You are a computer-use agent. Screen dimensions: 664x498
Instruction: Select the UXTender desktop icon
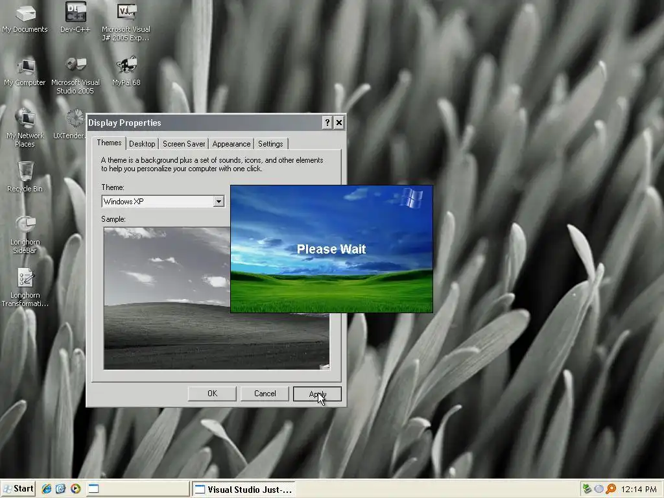70,124
